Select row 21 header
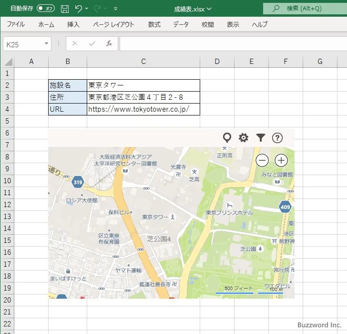The image size is (347, 334). 7,312
